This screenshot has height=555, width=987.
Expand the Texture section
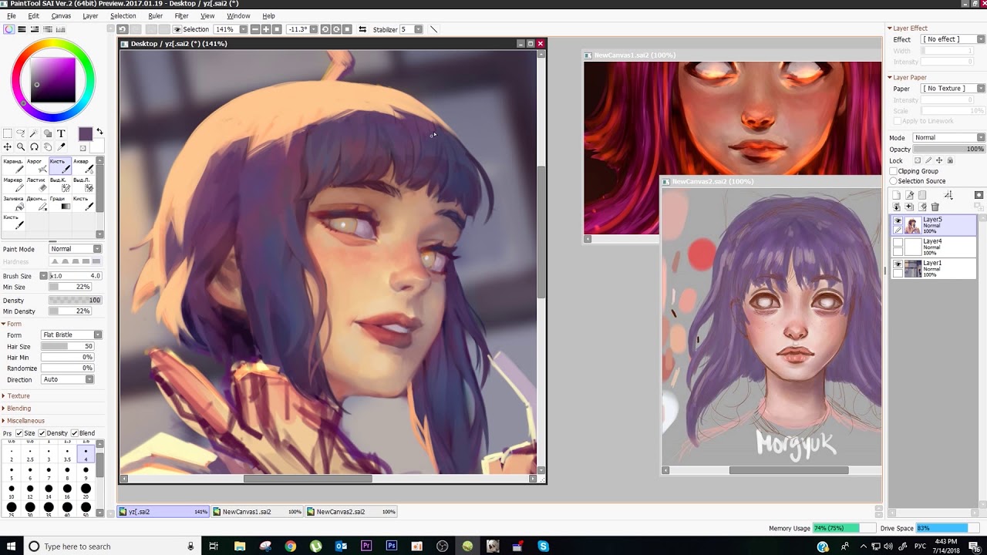tap(17, 396)
